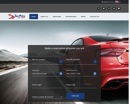Image resolution: width=130 pixels, height=104 pixels.
Task: Open the DESTINATIONS menu item
Action: coord(71,16)
